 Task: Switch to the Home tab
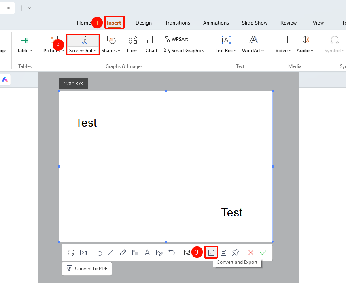pyautogui.click(x=84, y=23)
